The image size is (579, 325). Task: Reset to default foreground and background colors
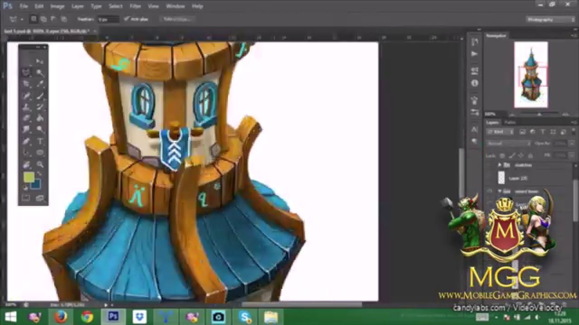tap(25, 188)
